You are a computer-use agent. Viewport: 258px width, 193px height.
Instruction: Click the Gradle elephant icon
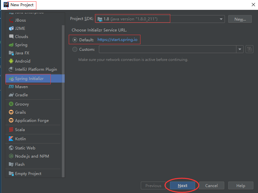click(x=11, y=95)
